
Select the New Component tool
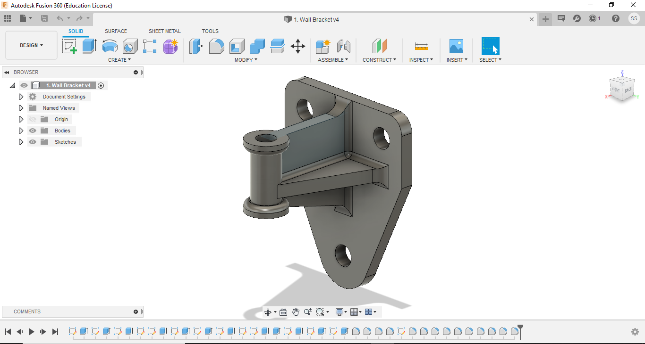[323, 46]
